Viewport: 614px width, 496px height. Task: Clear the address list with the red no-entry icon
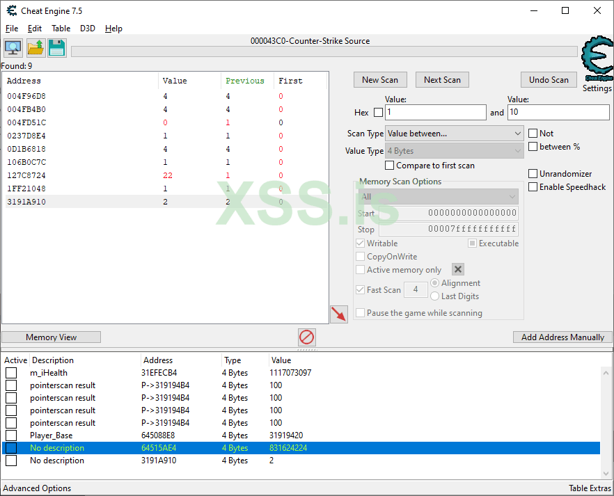click(306, 337)
